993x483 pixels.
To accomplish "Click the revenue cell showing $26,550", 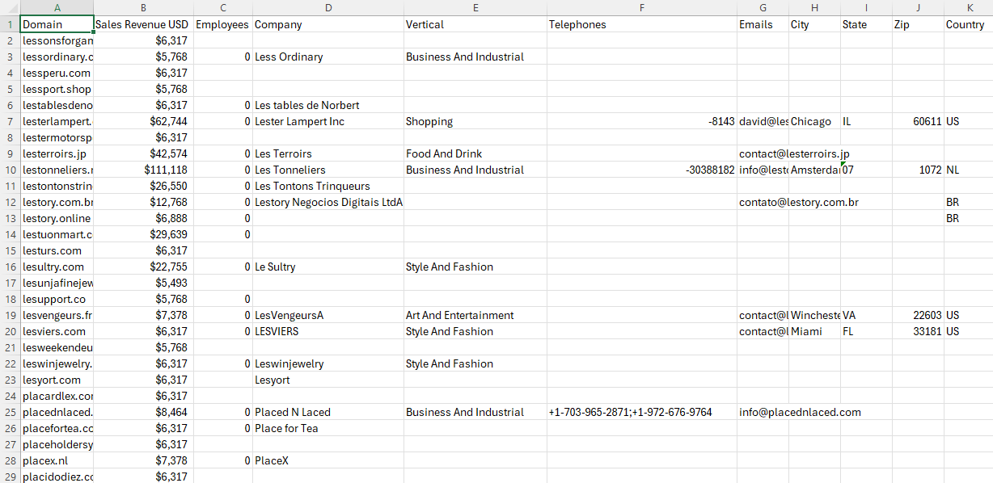I will (x=143, y=186).
